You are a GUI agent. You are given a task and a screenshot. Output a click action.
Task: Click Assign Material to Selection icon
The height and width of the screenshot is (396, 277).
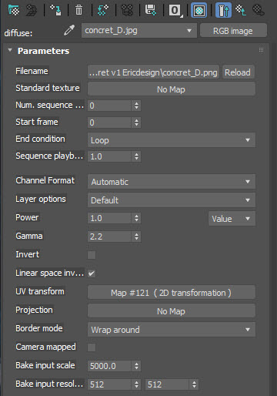click(55, 10)
